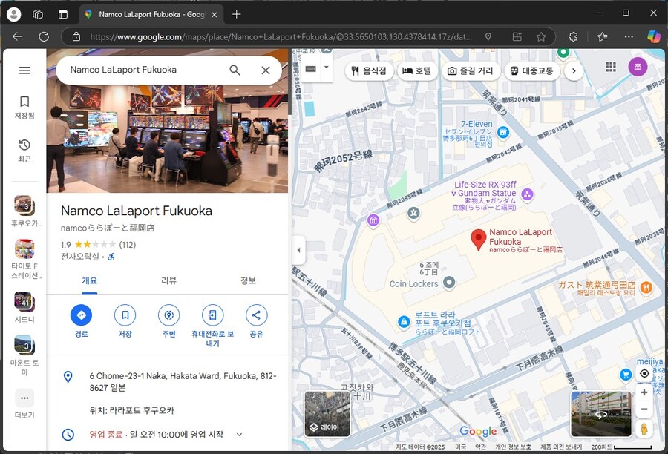This screenshot has width=668, height=454.
Task: Open the 112 reviews count link
Action: click(x=128, y=245)
